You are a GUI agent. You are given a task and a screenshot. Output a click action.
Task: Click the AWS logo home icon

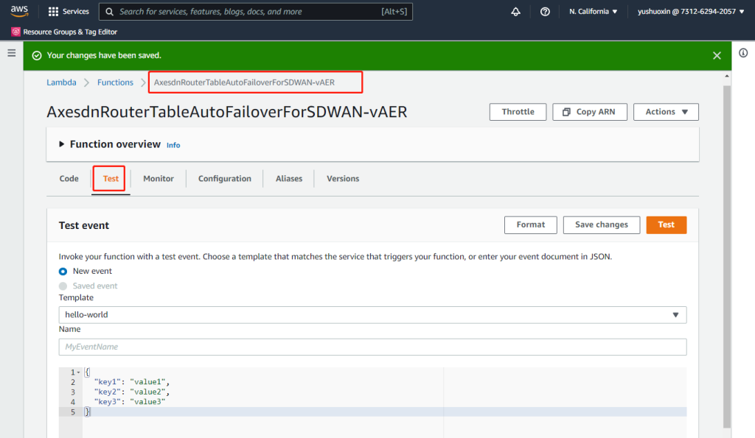(x=19, y=11)
